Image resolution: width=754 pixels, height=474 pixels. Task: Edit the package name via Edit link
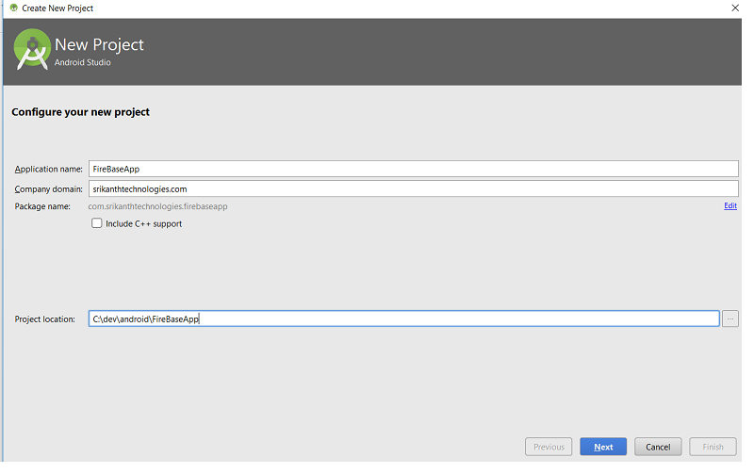729,205
